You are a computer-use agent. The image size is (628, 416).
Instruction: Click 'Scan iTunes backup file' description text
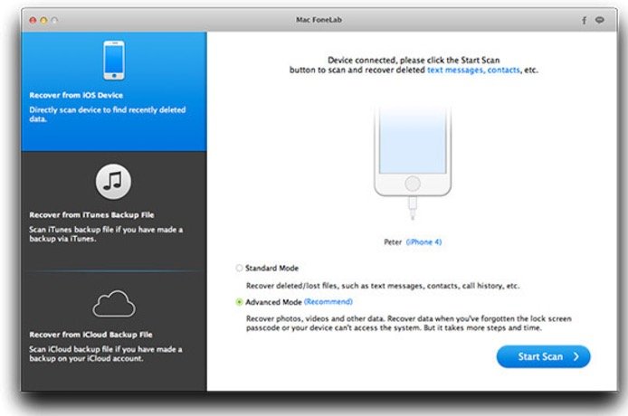(x=106, y=234)
